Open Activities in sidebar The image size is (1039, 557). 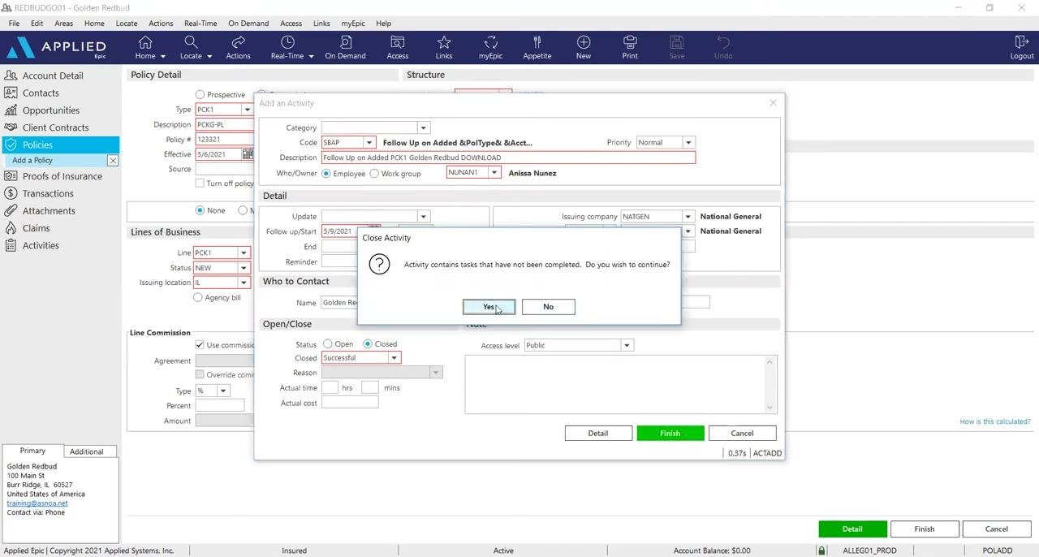click(41, 245)
